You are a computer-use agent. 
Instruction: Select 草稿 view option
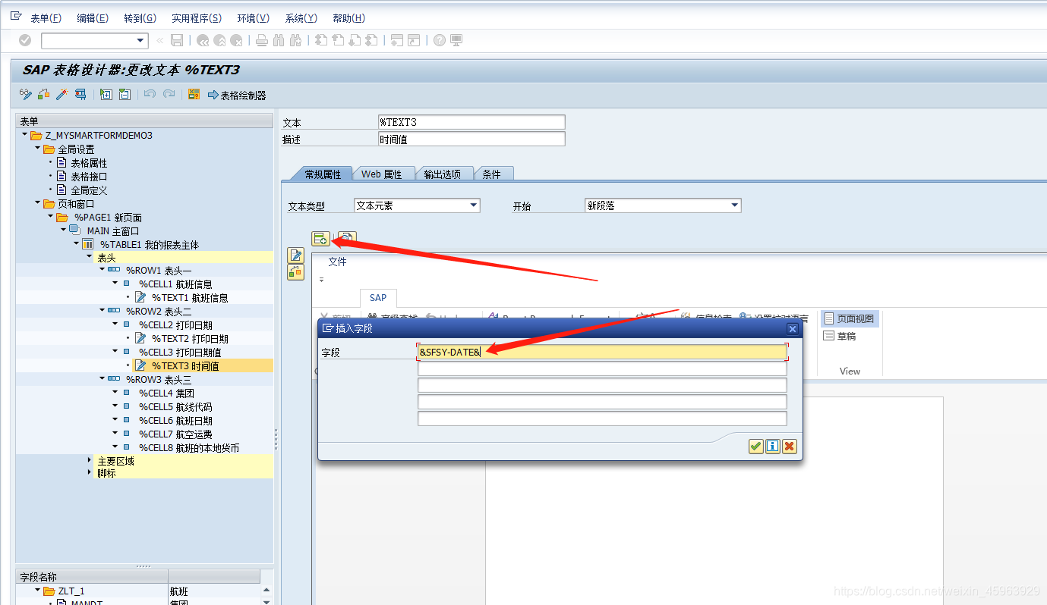[x=840, y=336]
